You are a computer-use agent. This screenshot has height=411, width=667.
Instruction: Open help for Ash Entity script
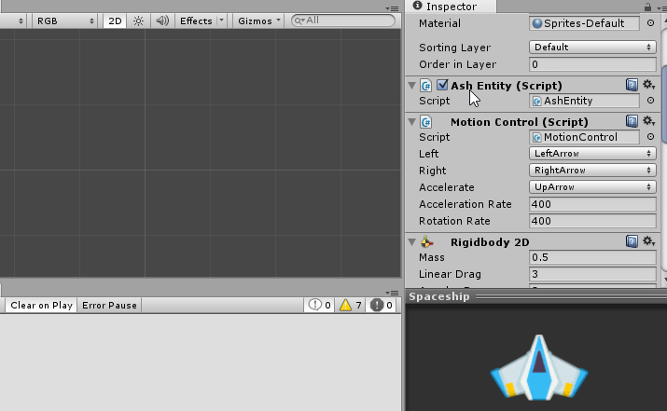click(632, 85)
